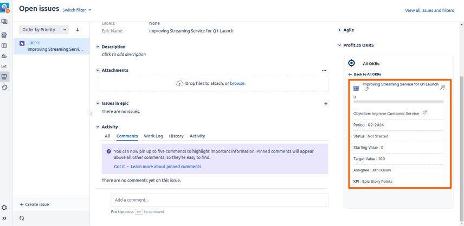The width and height of the screenshot is (464, 226).
Task: Select the Comments tab
Action: (x=127, y=136)
